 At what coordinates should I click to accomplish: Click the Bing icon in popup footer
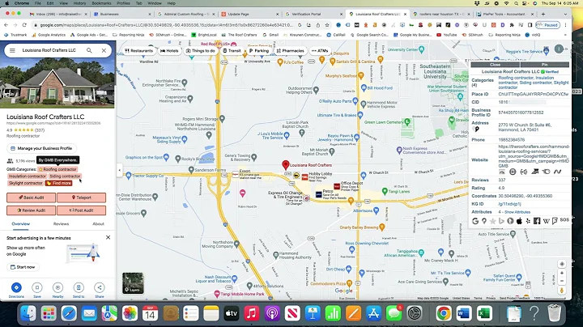click(501, 221)
